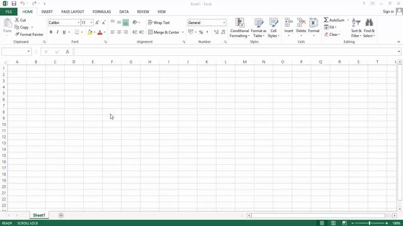Switch to the DATA tab

pyautogui.click(x=124, y=11)
